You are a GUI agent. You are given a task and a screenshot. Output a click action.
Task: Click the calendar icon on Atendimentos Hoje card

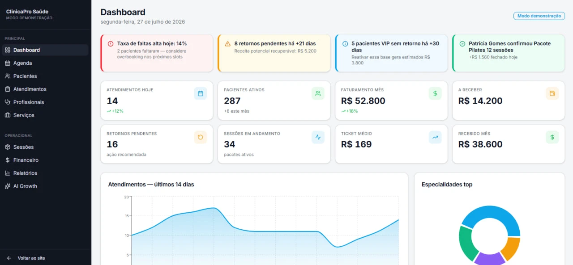pyautogui.click(x=201, y=93)
